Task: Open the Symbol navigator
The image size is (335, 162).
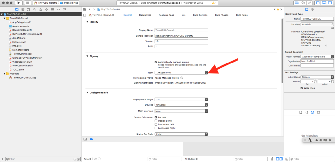Action: 29,9
